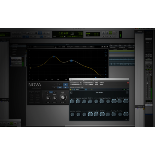Toggle the ON switch under band II

click(60, 88)
